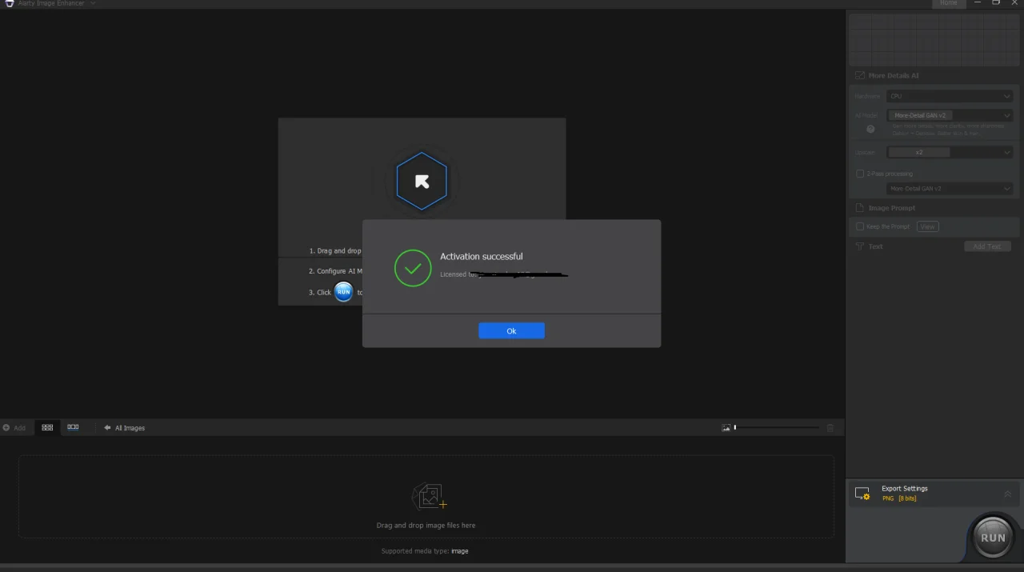Screen dimensions: 1024x572
Task: Expand the Export Settings panel chevron
Action: pos(1007,494)
